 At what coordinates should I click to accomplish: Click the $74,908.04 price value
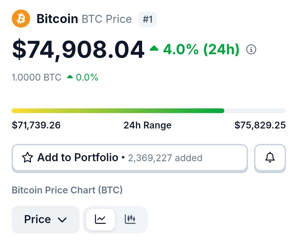coord(78,50)
